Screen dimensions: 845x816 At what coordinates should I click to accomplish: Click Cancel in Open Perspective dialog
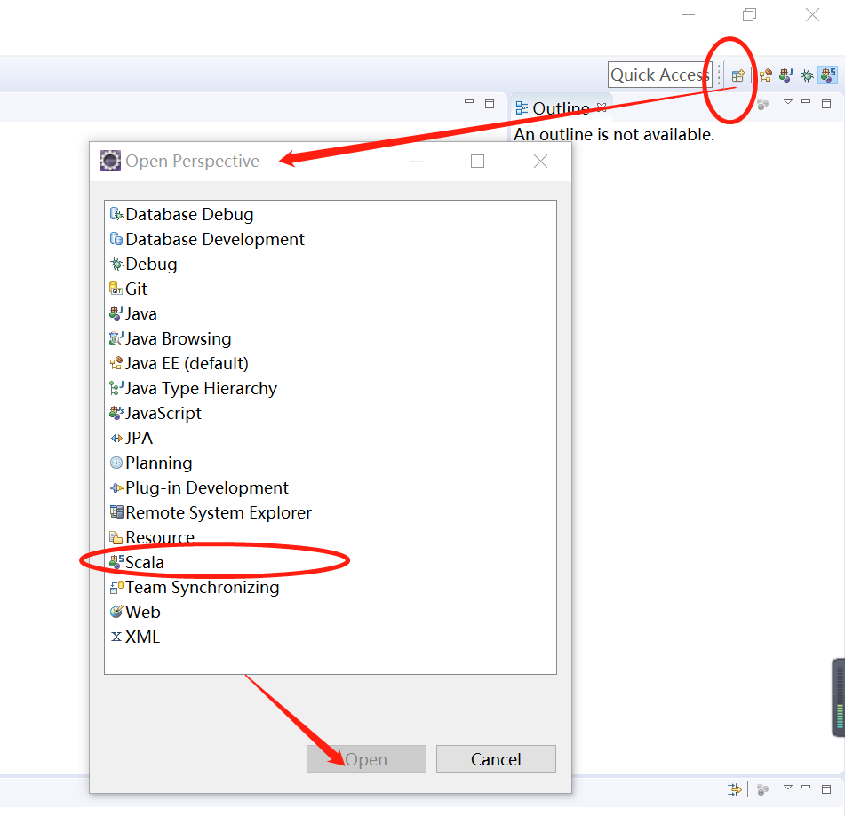tap(496, 759)
